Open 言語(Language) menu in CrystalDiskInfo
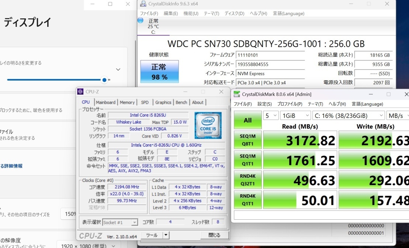Screen dimensions: 409x248 click(x=288, y=14)
